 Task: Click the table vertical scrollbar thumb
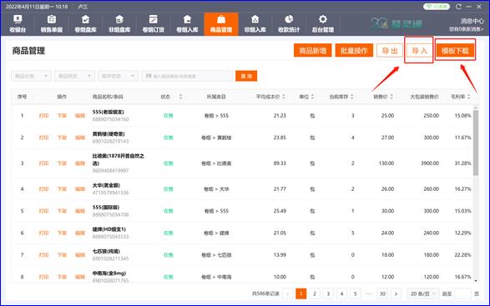[x=476, y=143]
